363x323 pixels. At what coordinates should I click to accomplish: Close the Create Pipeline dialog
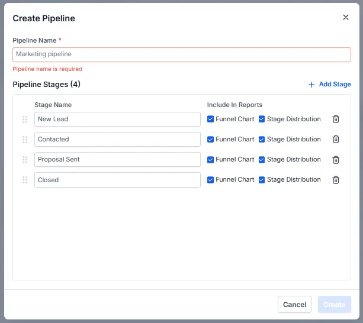(346, 17)
